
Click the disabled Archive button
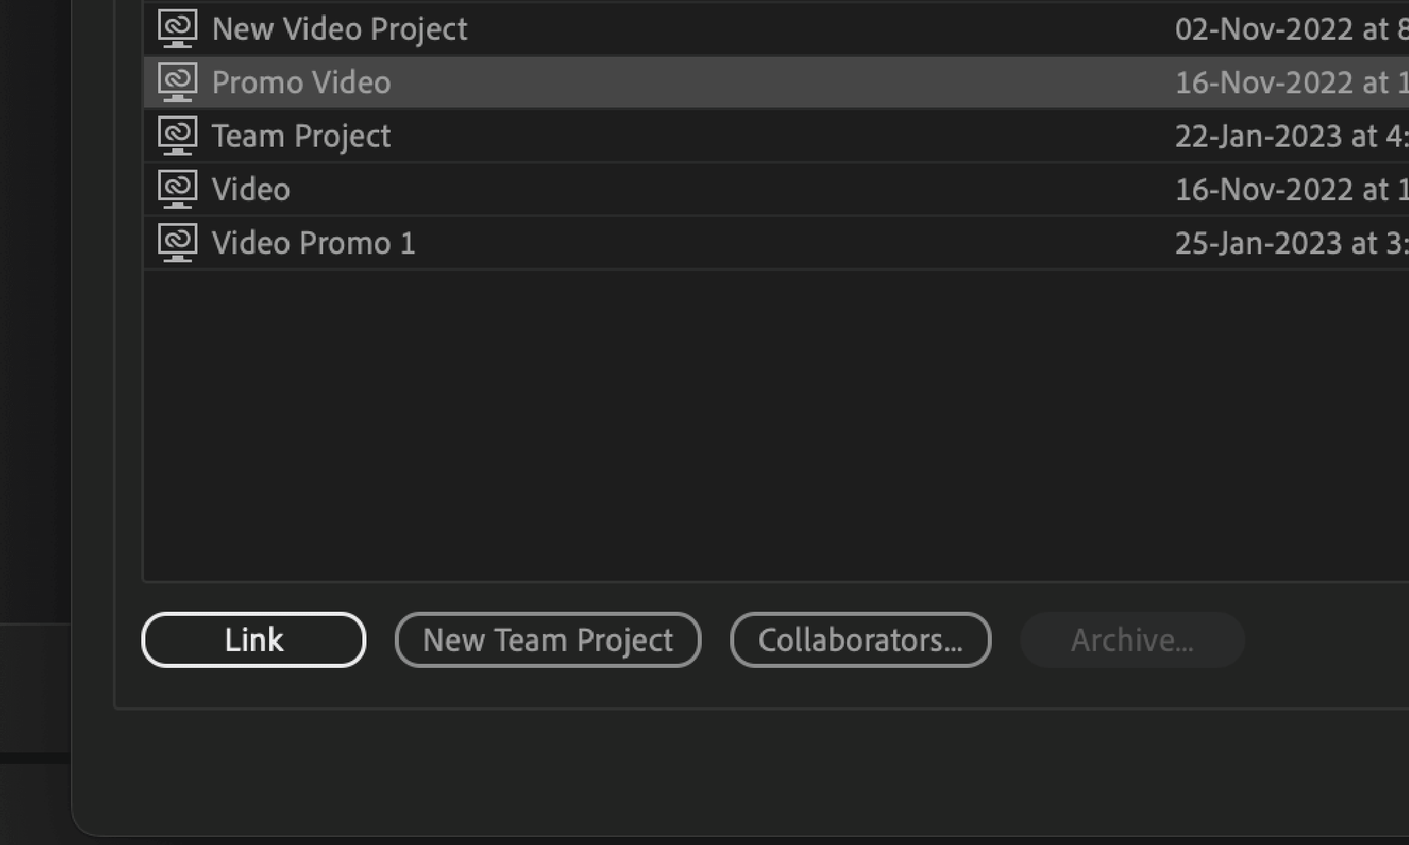click(x=1132, y=639)
